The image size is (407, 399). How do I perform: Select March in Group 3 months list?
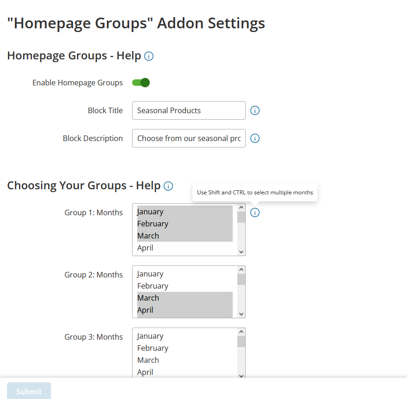(184, 360)
